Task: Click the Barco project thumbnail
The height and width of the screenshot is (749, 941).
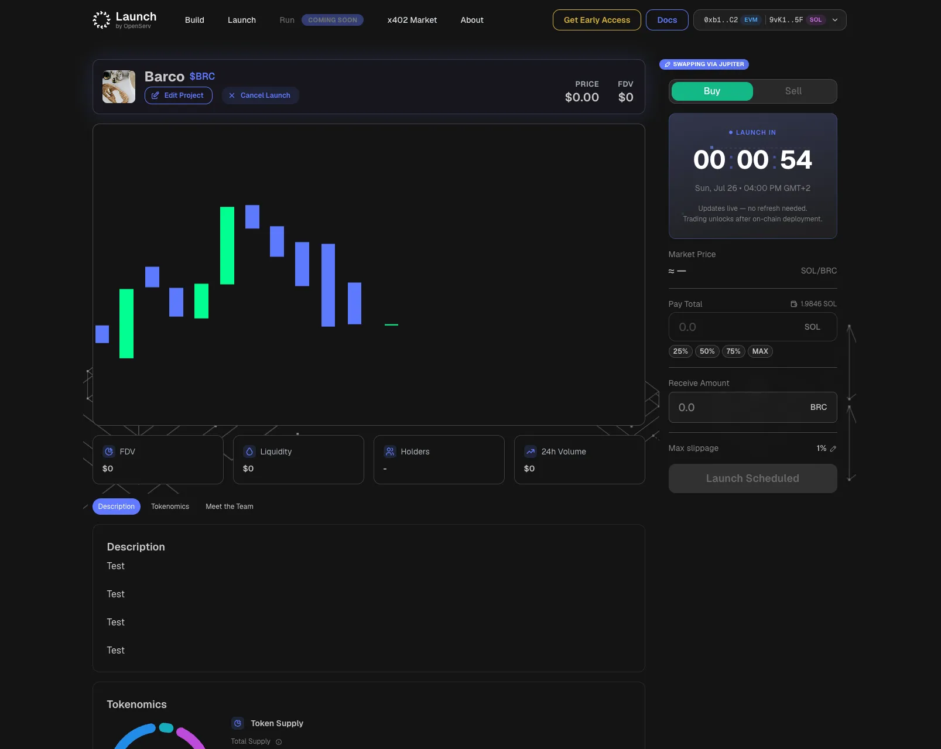Action: [x=119, y=87]
